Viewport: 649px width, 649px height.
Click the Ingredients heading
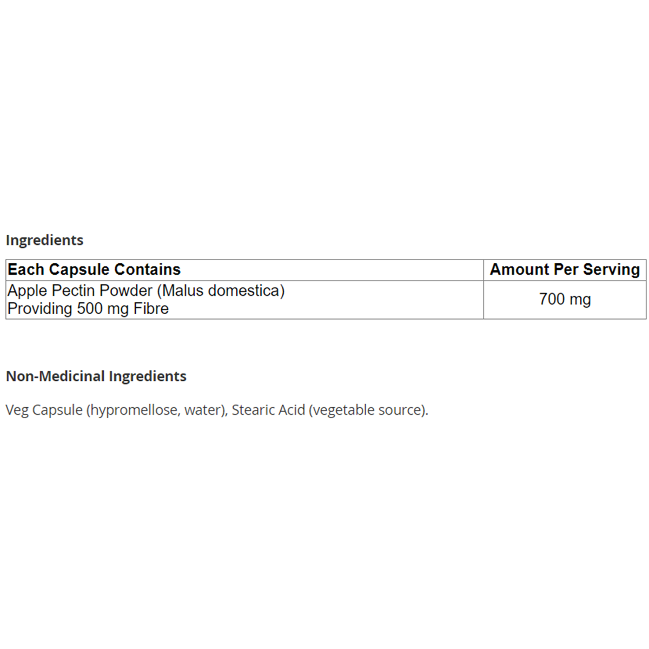pos(44,240)
